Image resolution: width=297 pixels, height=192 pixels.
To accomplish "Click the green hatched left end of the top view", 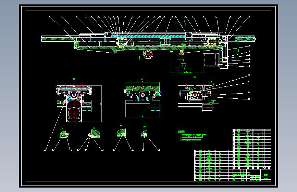I will pos(59,39).
